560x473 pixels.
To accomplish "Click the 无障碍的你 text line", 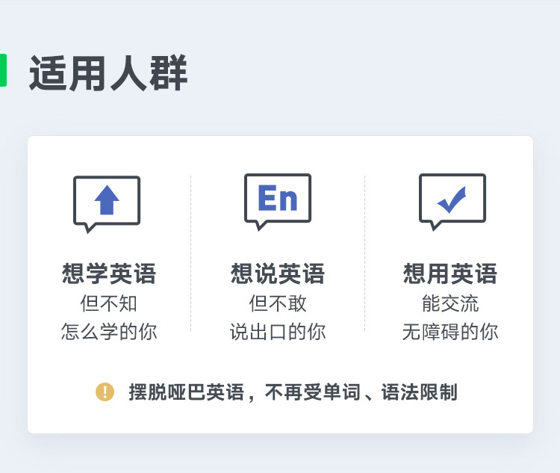I will 450,332.
